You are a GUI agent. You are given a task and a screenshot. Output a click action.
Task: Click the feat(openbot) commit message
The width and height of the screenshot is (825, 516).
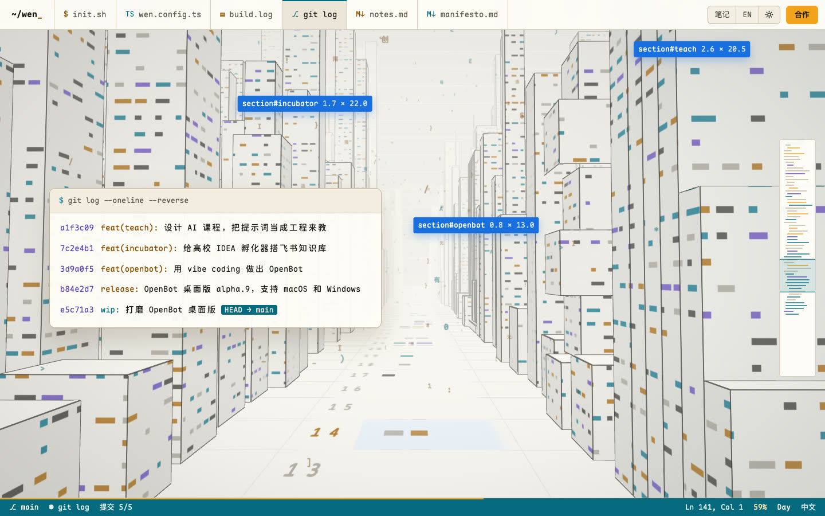pos(202,269)
